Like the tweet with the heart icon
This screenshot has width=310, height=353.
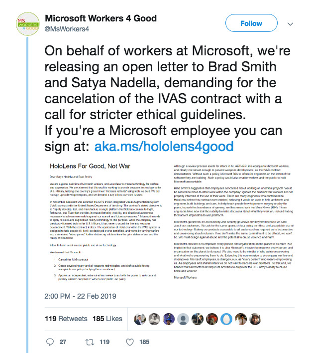click(130, 342)
